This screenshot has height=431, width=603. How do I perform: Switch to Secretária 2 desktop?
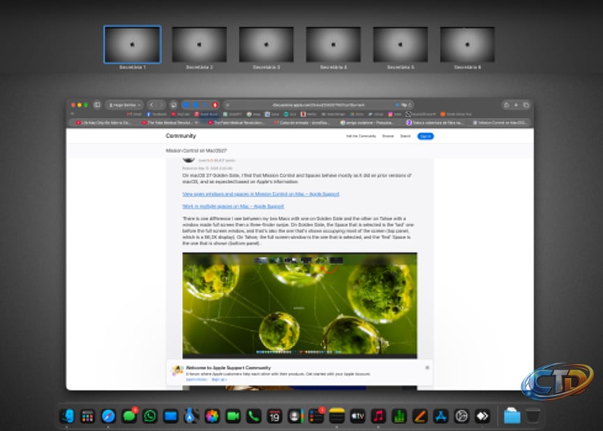pyautogui.click(x=199, y=45)
